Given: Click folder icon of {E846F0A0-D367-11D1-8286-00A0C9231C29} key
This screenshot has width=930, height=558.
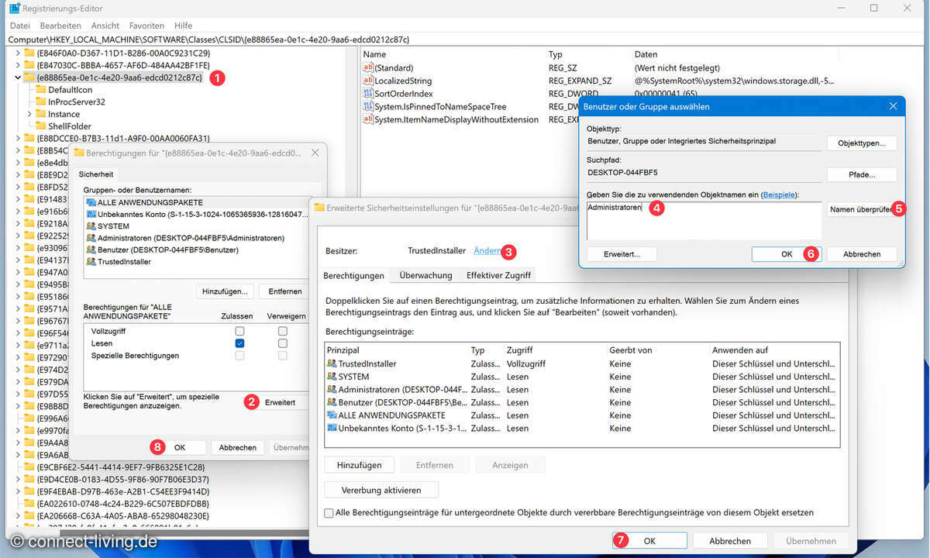Looking at the screenshot, I should click(x=29, y=53).
